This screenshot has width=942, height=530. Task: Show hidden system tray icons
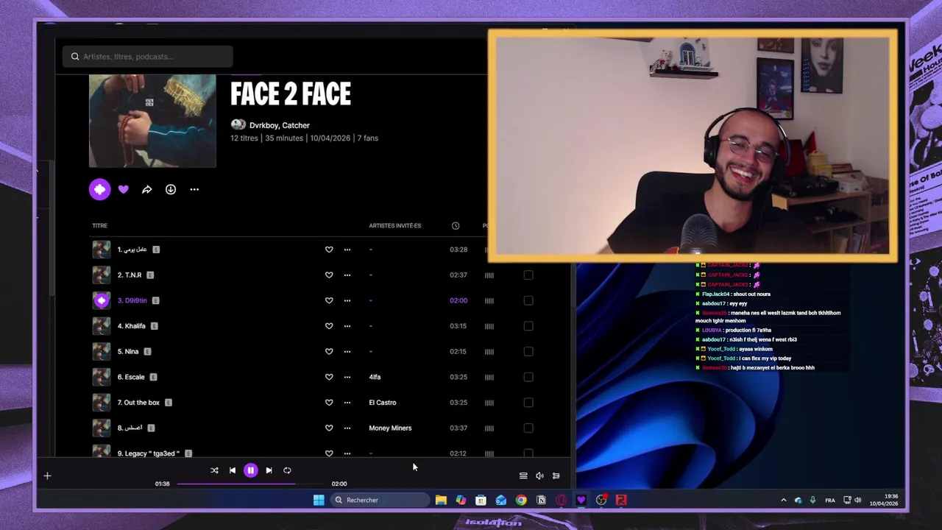pyautogui.click(x=783, y=501)
